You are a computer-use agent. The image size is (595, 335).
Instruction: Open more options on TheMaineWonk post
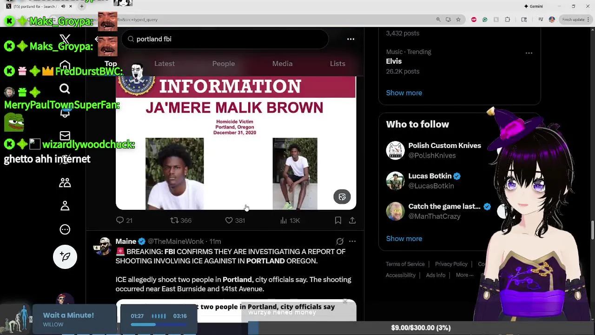[352, 241]
